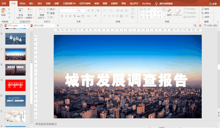Image resolution: width=220 pixels, height=128 pixels.
Task: Open the font size 96 dropdown
Action: [85, 11]
